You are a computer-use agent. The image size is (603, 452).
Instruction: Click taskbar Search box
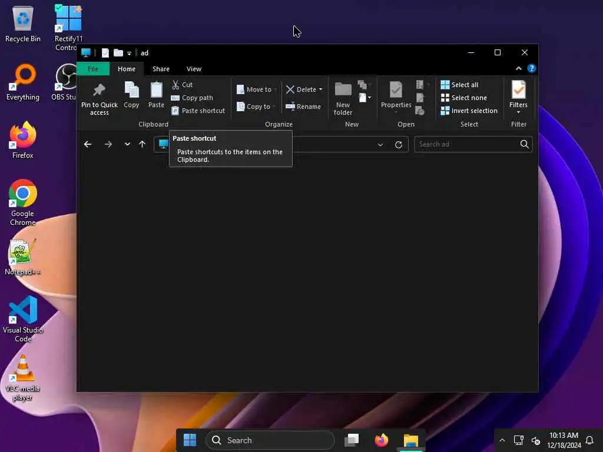click(270, 440)
